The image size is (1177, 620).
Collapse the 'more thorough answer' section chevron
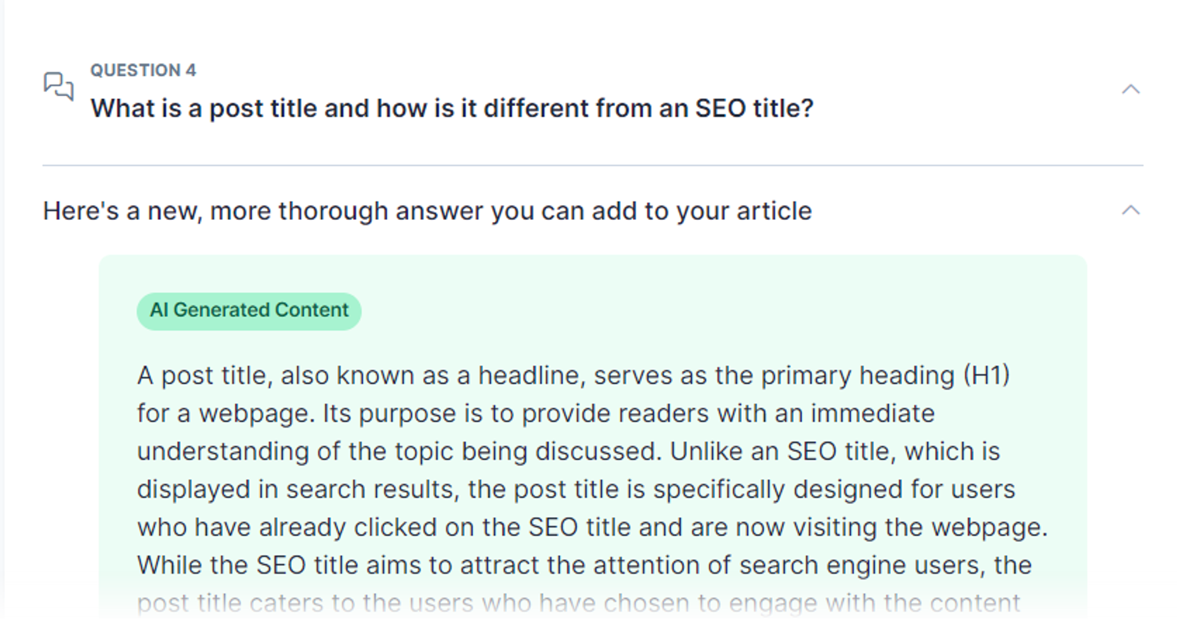(x=1131, y=211)
